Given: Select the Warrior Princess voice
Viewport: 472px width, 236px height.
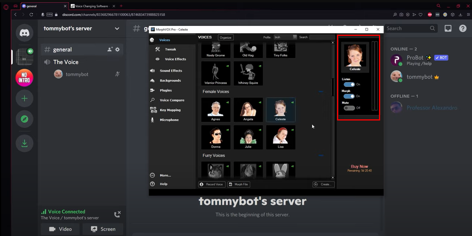Looking at the screenshot, I should [x=216, y=73].
